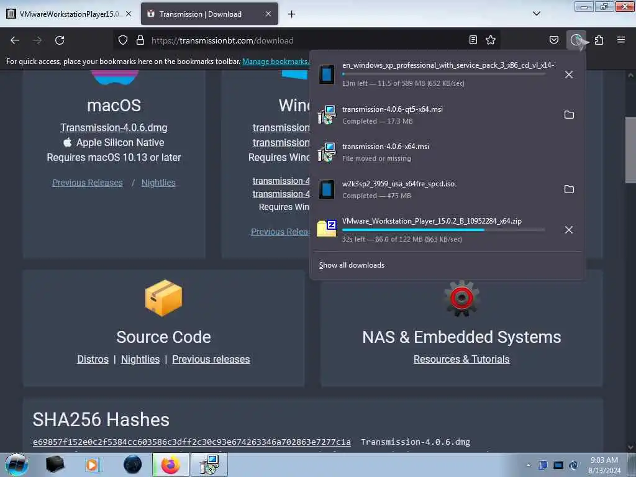Open the globe icon in the taskbar
636x477 pixels.
point(133,465)
